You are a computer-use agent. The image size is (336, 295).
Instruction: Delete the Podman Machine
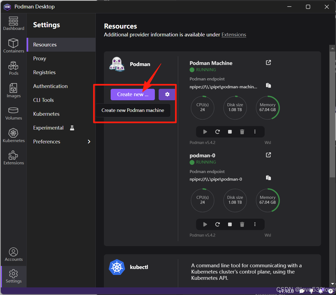(x=242, y=132)
